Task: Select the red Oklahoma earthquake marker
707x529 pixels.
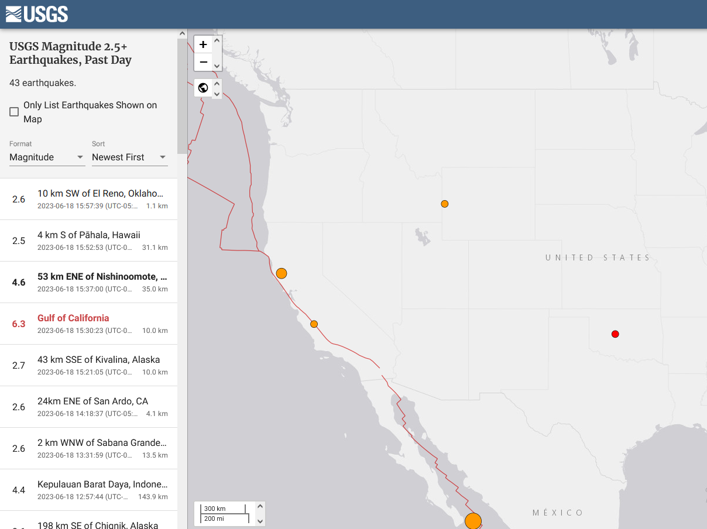Action: pyautogui.click(x=615, y=334)
